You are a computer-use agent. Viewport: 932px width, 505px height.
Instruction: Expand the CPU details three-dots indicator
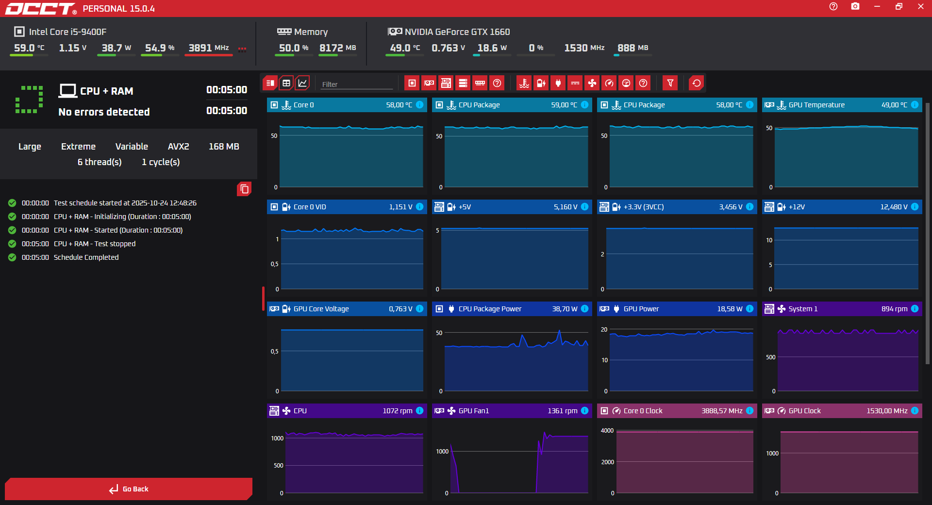coord(242,49)
